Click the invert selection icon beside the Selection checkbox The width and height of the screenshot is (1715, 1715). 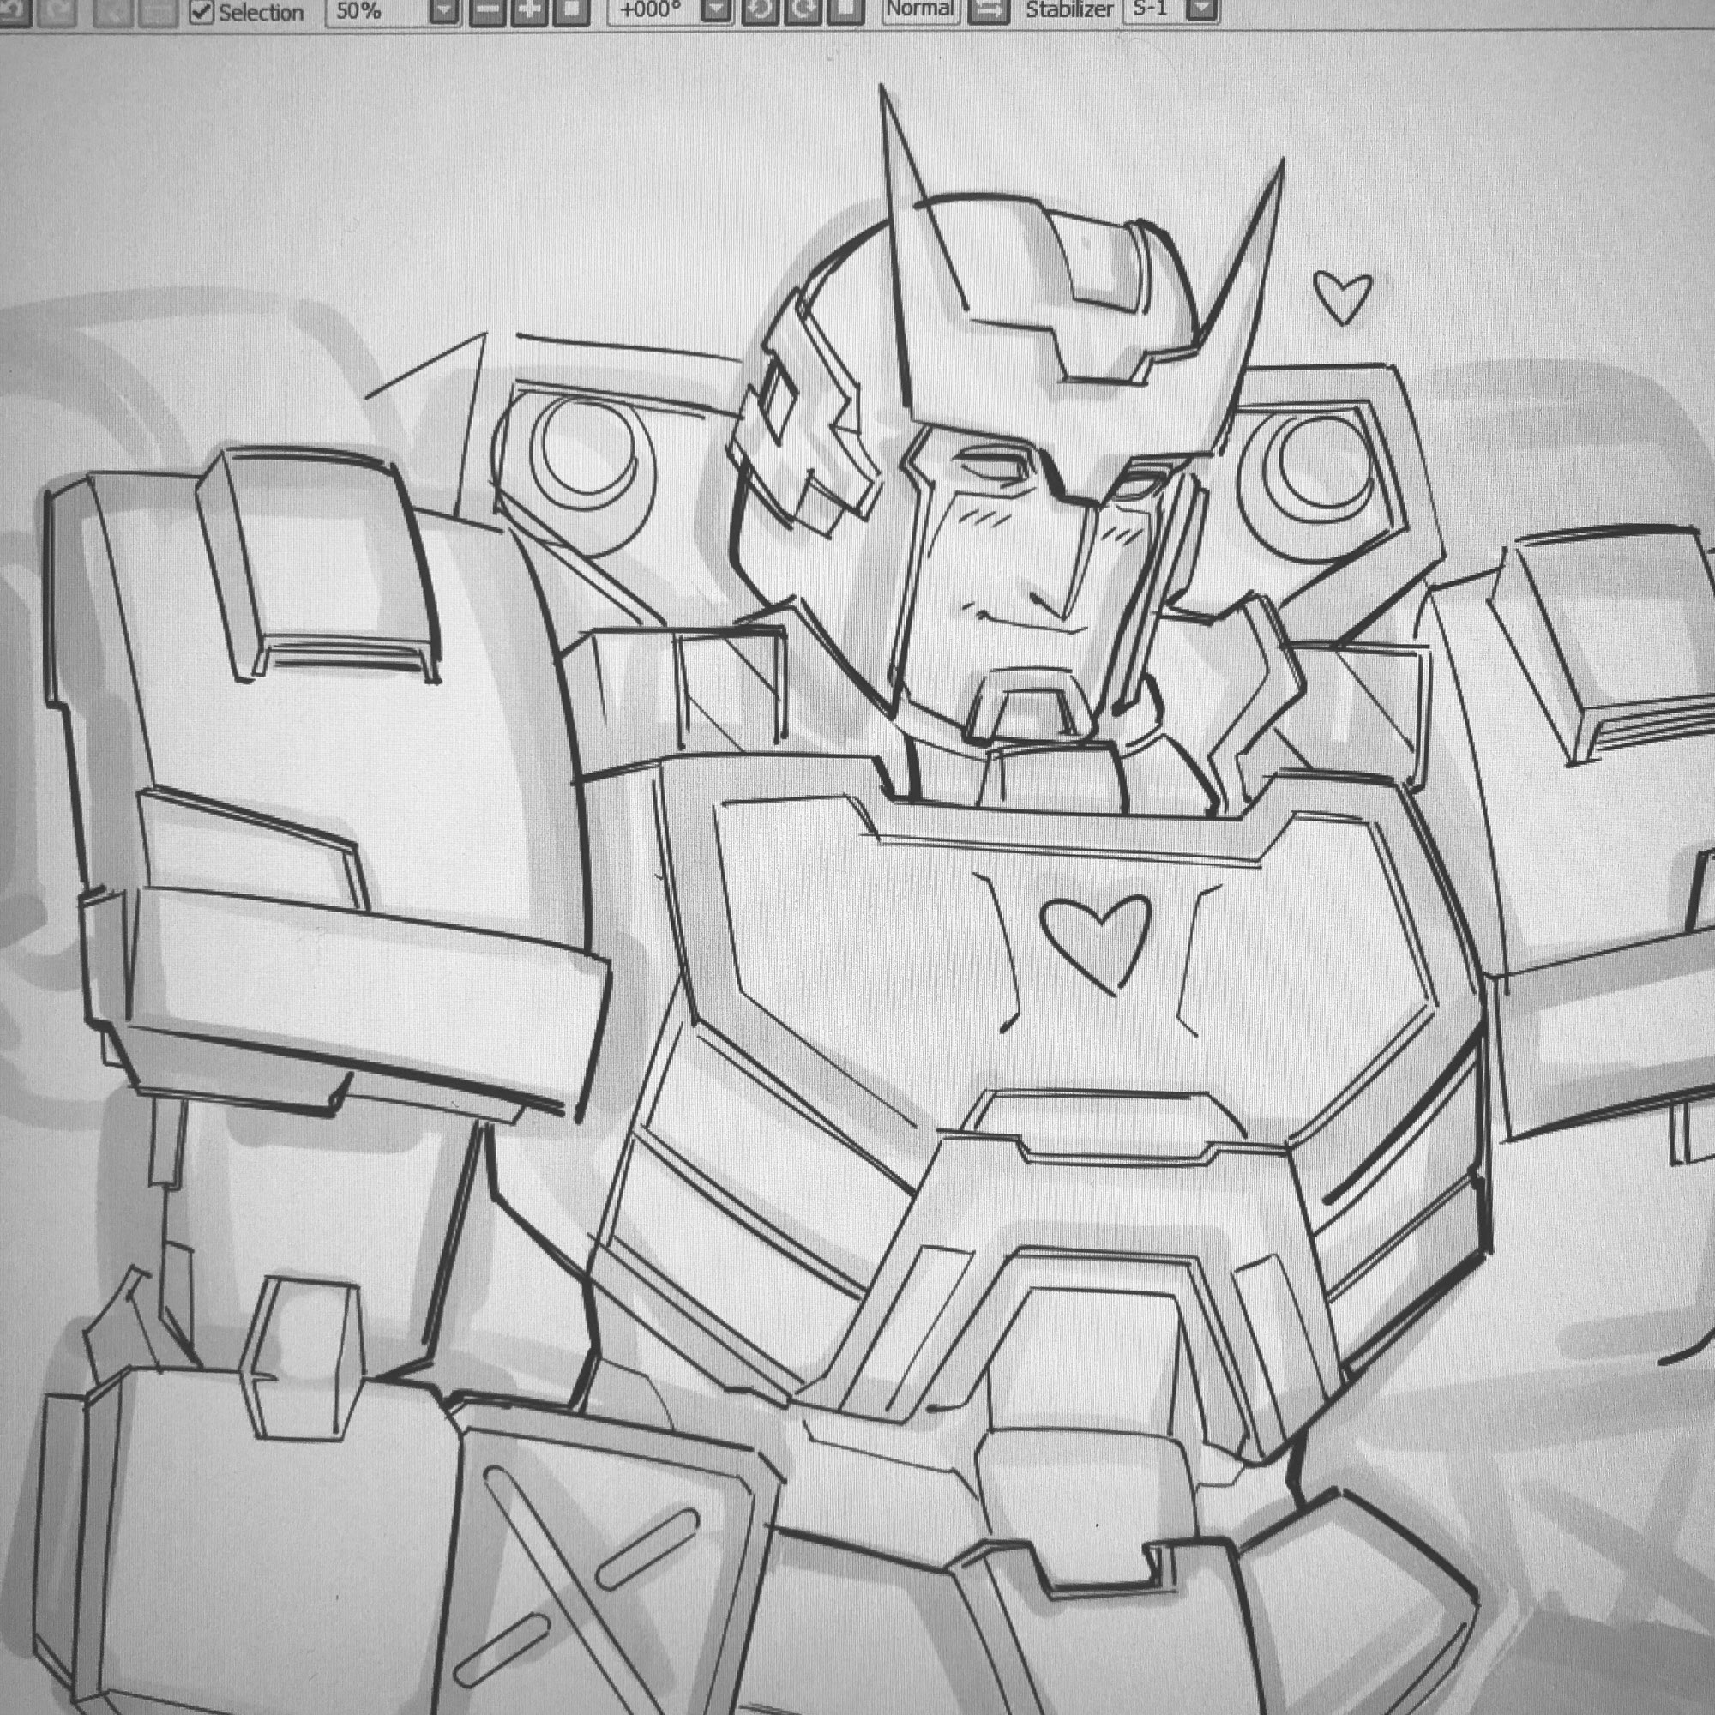coord(159,10)
